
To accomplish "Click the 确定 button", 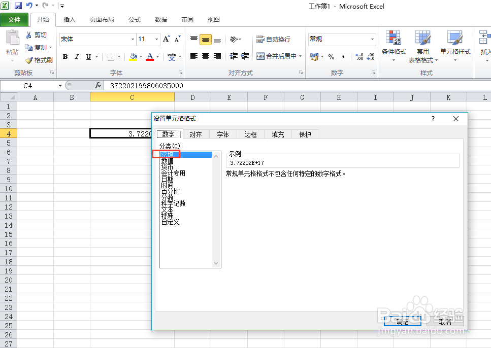I will (403, 321).
